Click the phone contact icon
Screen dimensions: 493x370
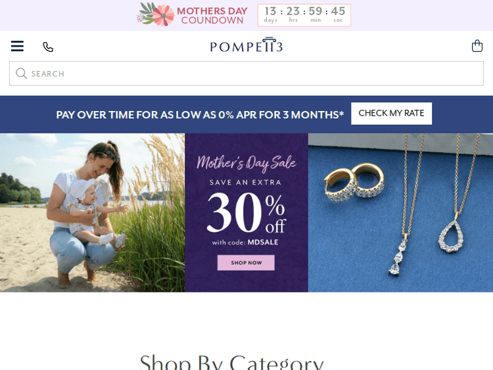point(48,47)
